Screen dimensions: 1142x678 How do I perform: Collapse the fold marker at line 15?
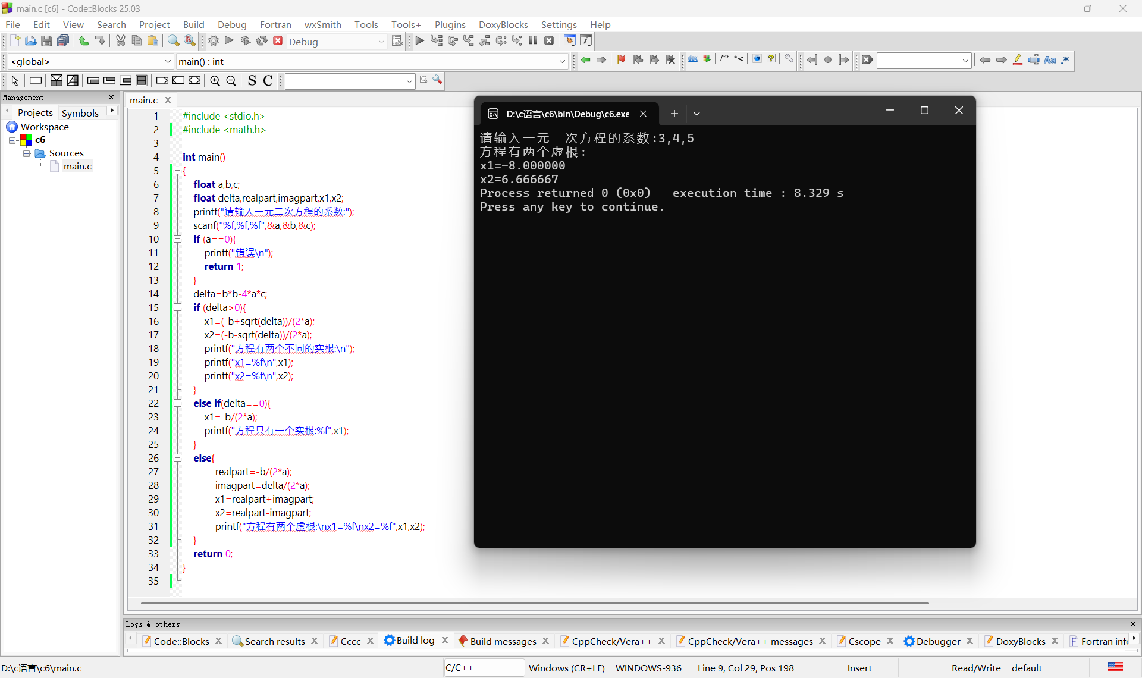(x=177, y=307)
